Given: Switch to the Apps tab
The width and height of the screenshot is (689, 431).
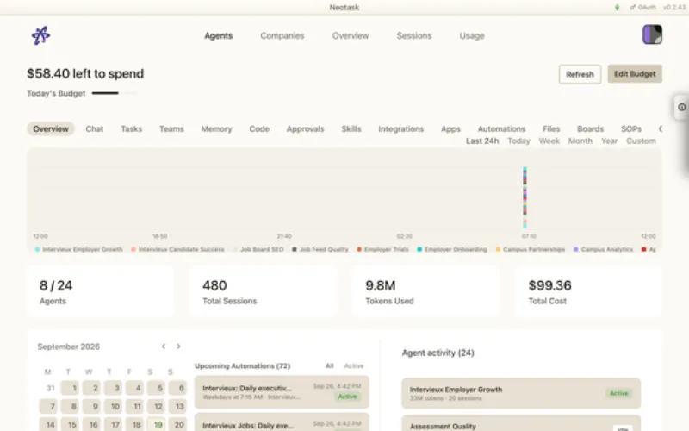Looking at the screenshot, I should pos(450,128).
